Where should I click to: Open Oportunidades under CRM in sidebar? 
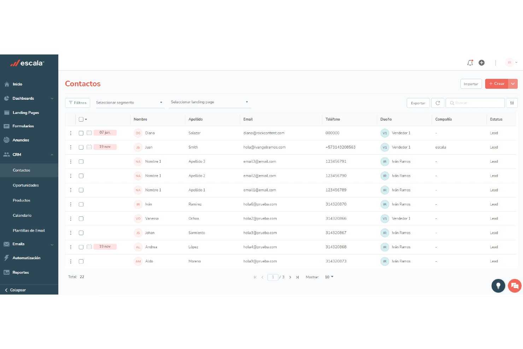tap(26, 185)
